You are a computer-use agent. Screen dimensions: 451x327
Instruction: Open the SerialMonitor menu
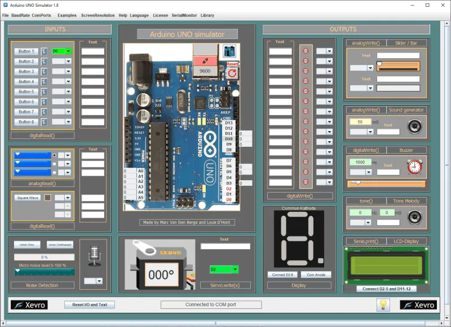[x=184, y=15]
